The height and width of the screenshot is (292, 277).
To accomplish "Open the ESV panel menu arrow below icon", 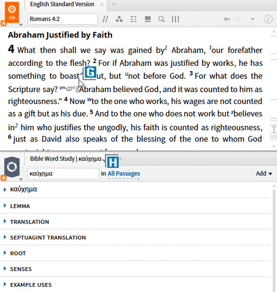I will (x=21, y=25).
